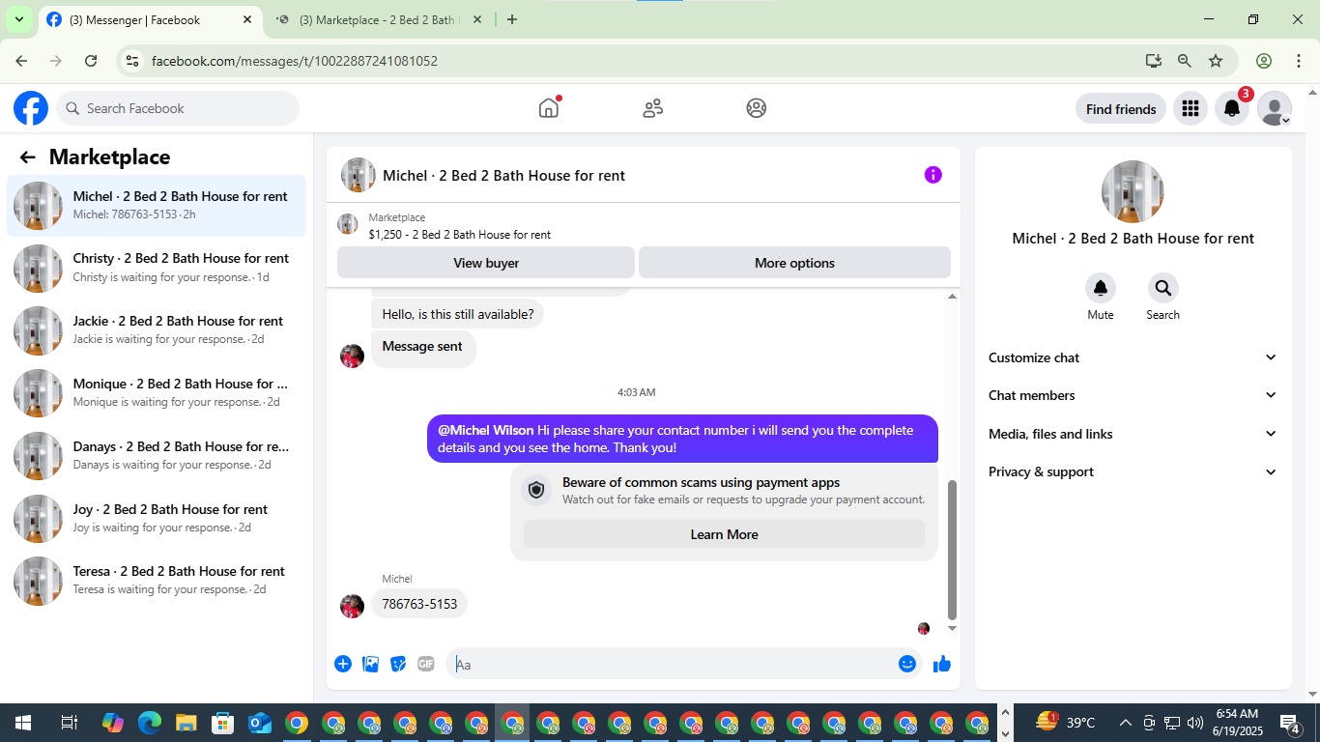1320x742 pixels.
Task: Open the Facebook logo home link
Action: 31,108
